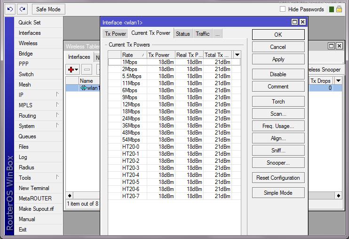The image size is (349, 239).
Task: Click the Redo arrow icon
Action: click(x=22, y=9)
